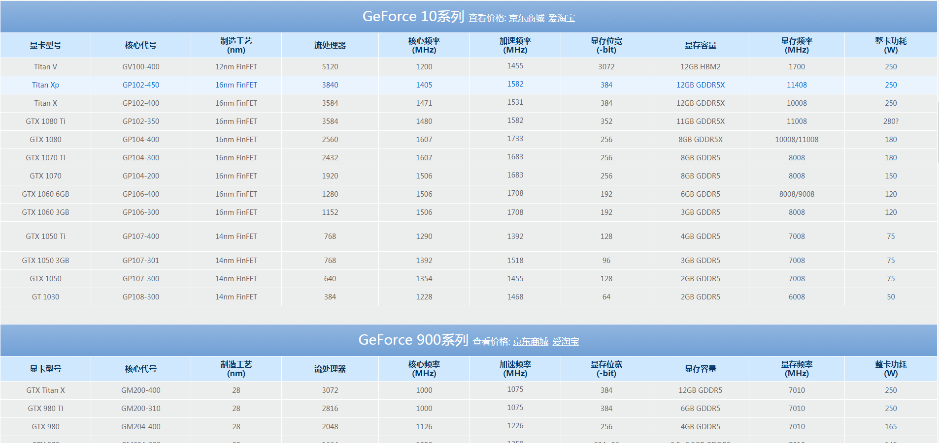Screen dimensions: 939x443
Task: Click the GTX 1070 model cell
Action: point(45,176)
